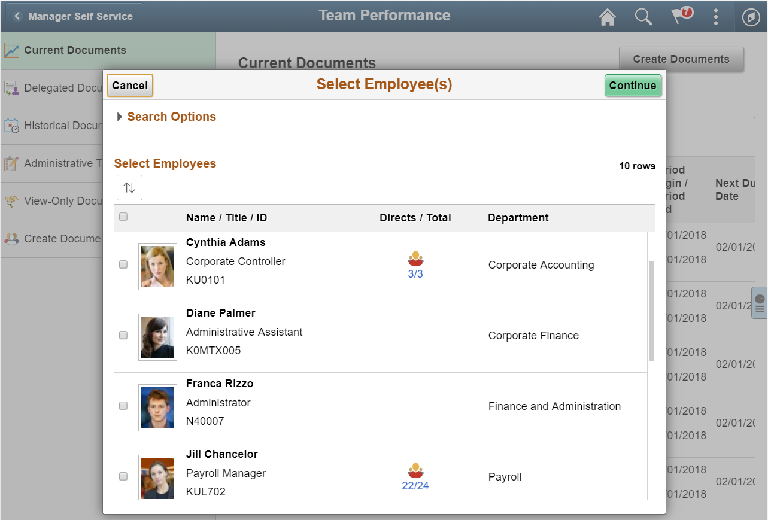Toggle the select-all checkbox in table header
The width and height of the screenshot is (768, 520).
pyautogui.click(x=123, y=217)
